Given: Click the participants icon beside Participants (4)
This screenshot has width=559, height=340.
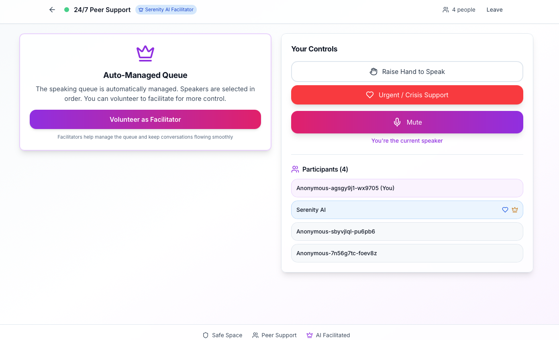Looking at the screenshot, I should click(296, 169).
